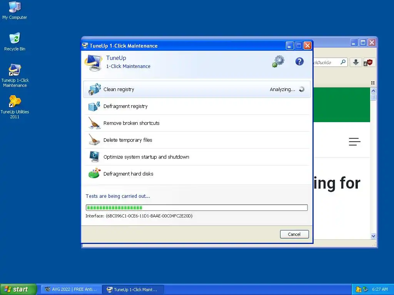Close the TuneUp 1-Click Maintenance window
Screen dimensions: 394x295
tap(307, 46)
